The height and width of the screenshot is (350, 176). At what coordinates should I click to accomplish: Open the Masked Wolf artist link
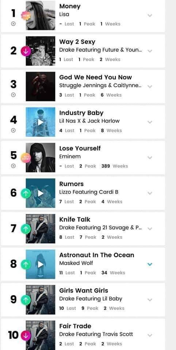tap(76, 263)
